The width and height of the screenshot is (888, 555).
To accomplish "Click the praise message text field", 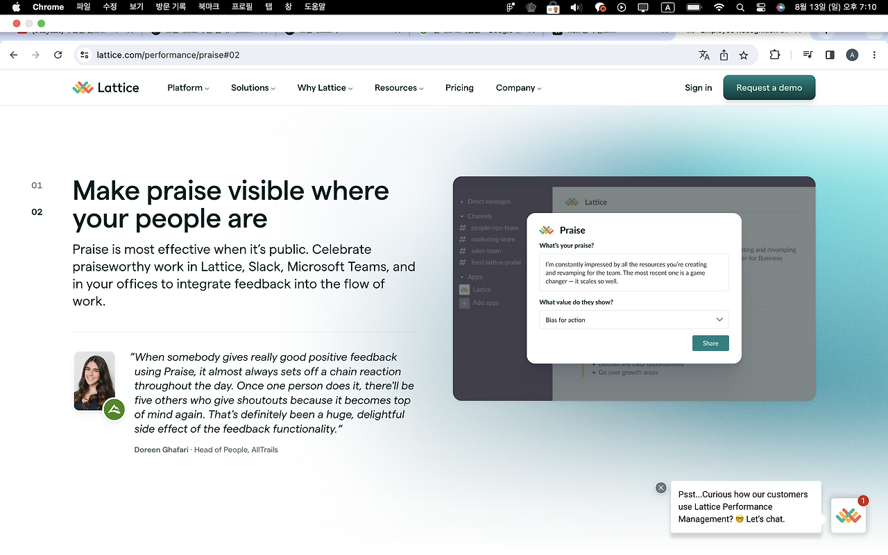I will 634,273.
